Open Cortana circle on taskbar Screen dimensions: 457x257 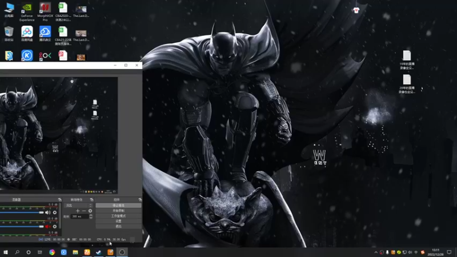click(29, 252)
